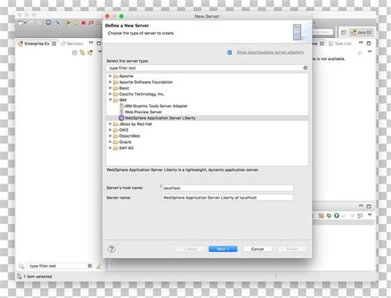Screen dimensions: 391x298
Task: Open Show downloadable server adapters link
Action: (270, 52)
